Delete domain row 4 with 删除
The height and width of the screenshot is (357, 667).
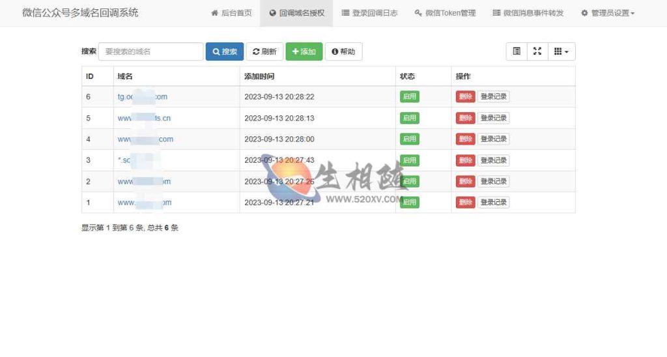[465, 139]
